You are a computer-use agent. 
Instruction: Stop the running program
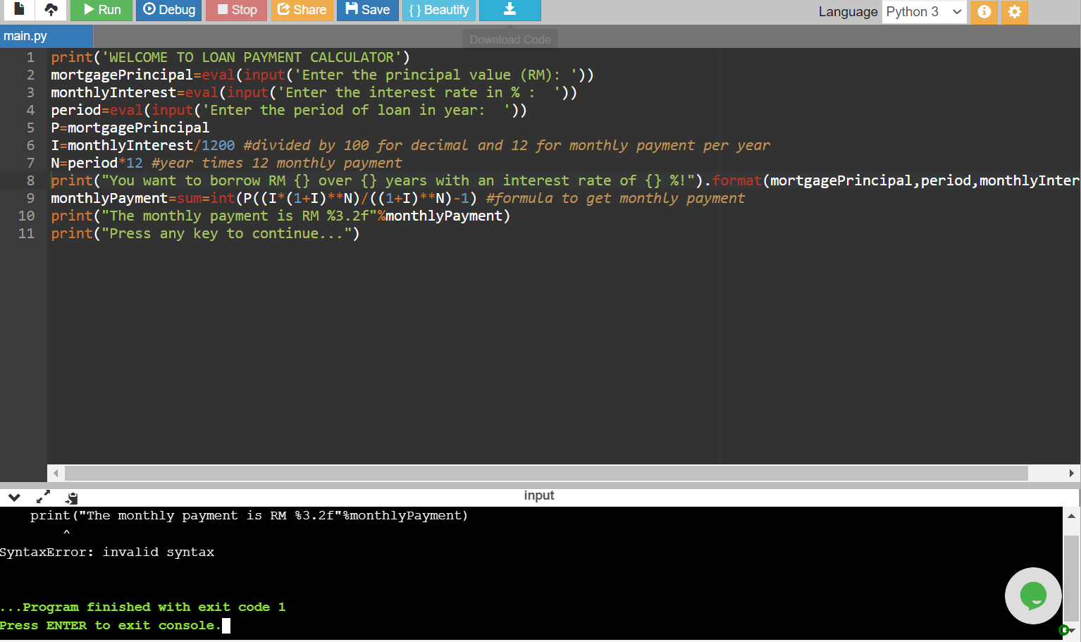236,11
